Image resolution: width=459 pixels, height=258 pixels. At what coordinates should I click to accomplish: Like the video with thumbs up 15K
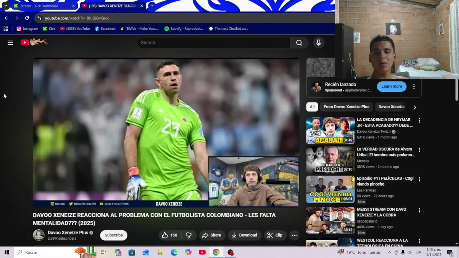pos(170,235)
